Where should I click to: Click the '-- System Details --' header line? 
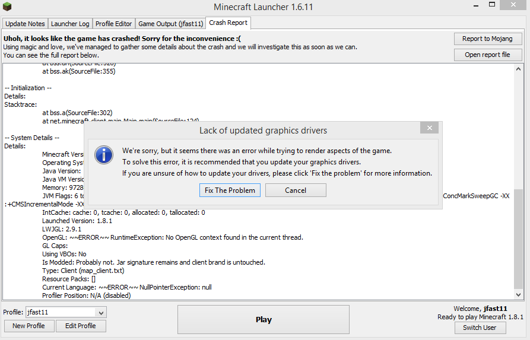click(x=32, y=138)
